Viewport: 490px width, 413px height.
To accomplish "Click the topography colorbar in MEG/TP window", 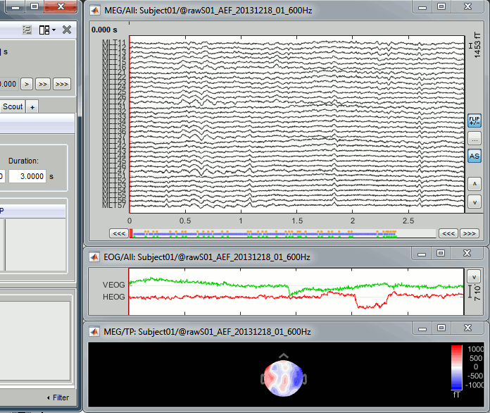I will tap(457, 366).
